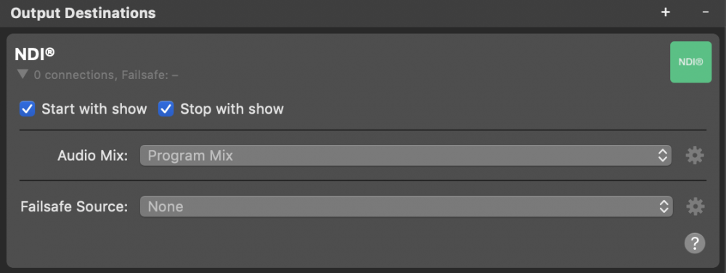The image size is (726, 273).
Task: Uncheck the Start with show checkbox
Action: 28,109
